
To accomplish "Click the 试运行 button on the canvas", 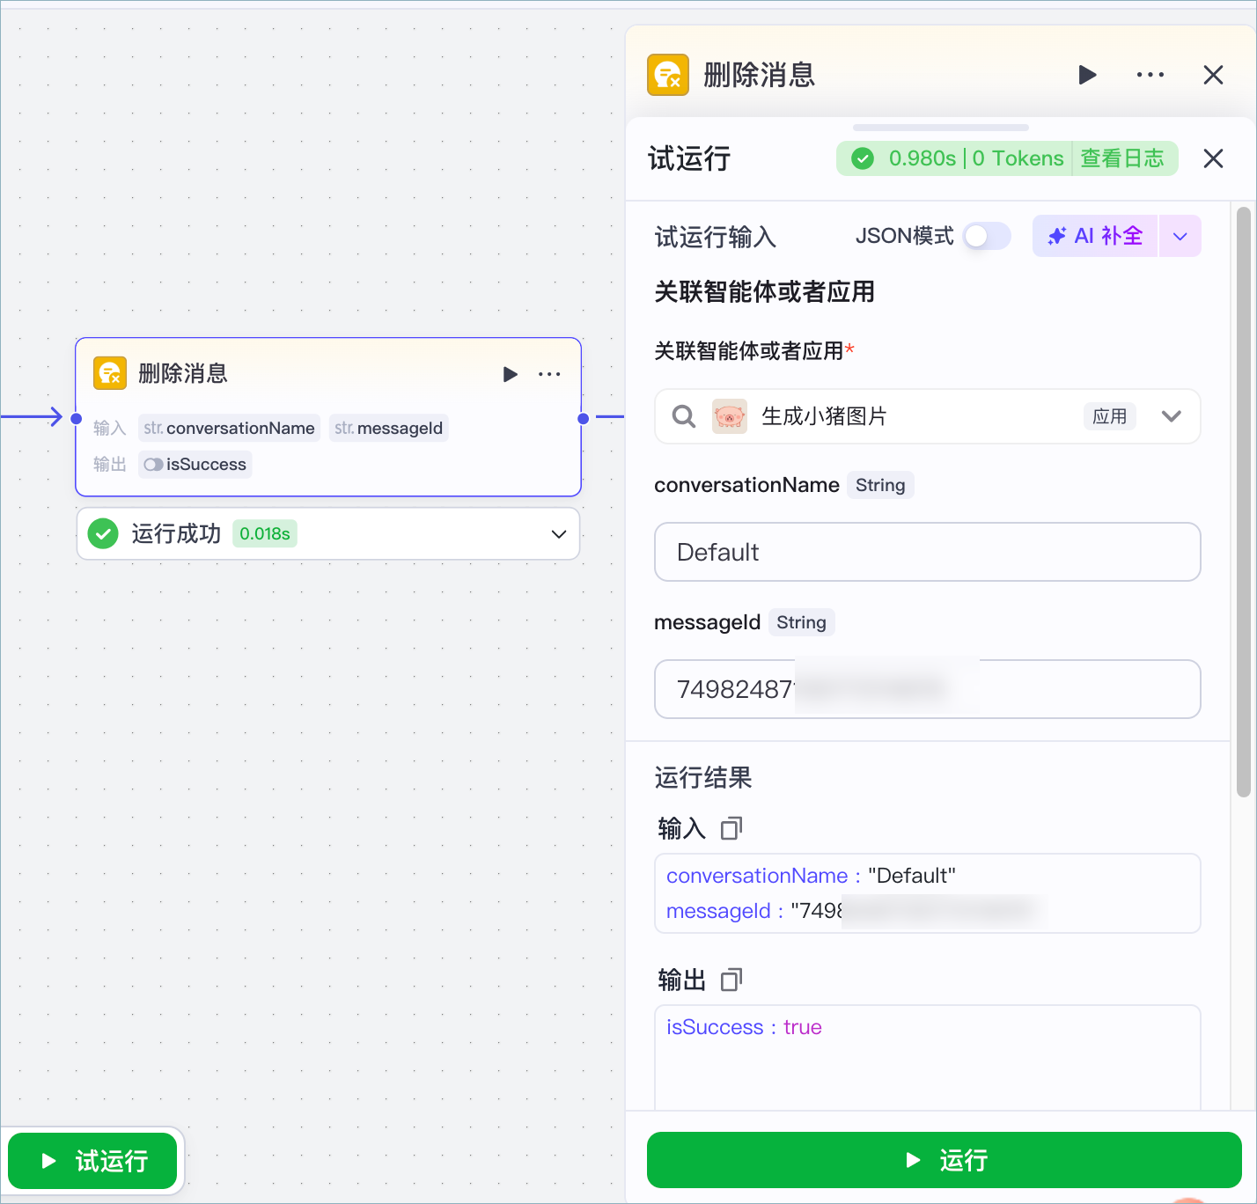I will [x=92, y=1161].
